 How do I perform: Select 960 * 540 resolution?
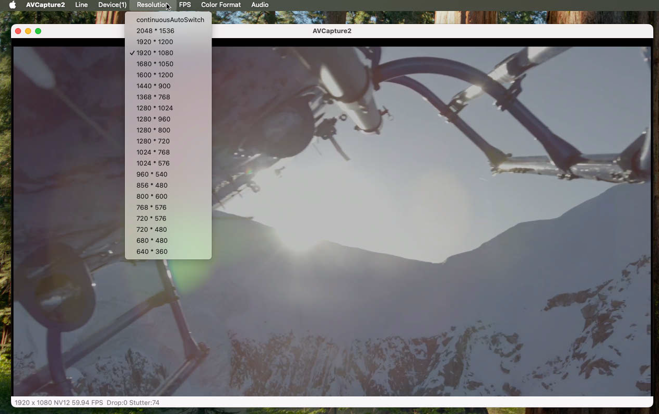(x=152, y=174)
